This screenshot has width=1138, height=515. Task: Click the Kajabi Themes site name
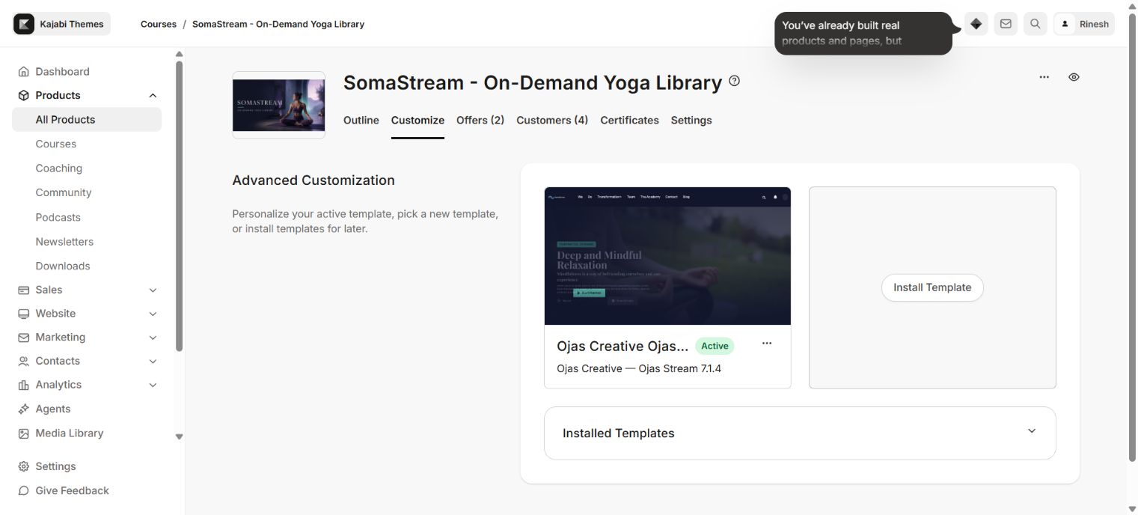pos(72,24)
